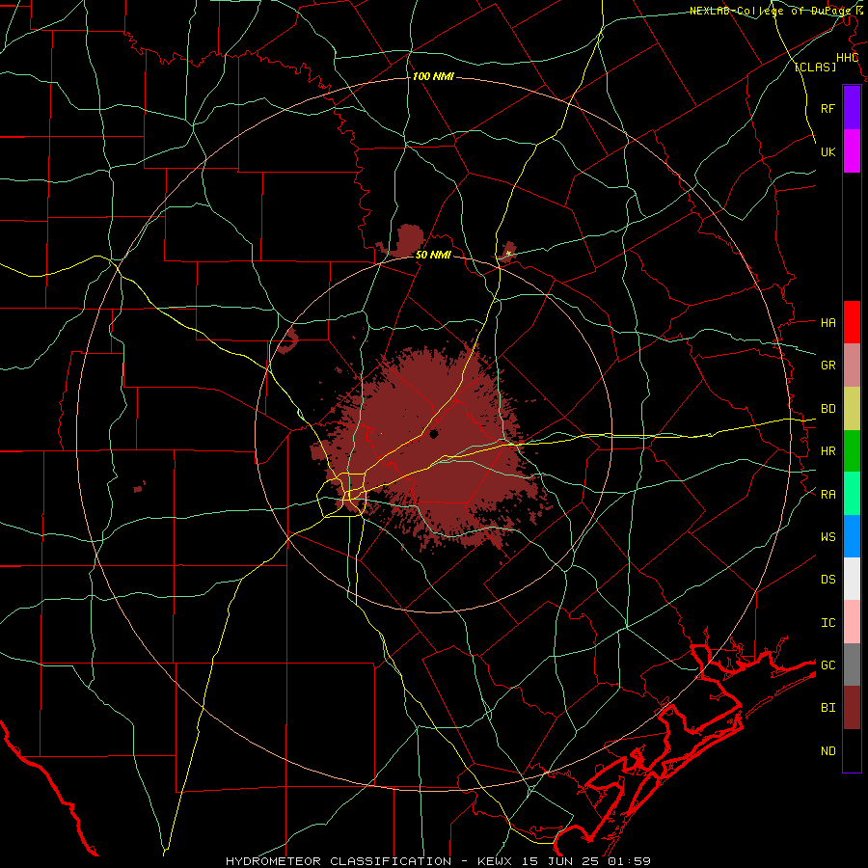
Task: Click the black radar site dot in echo
Action: (433, 434)
